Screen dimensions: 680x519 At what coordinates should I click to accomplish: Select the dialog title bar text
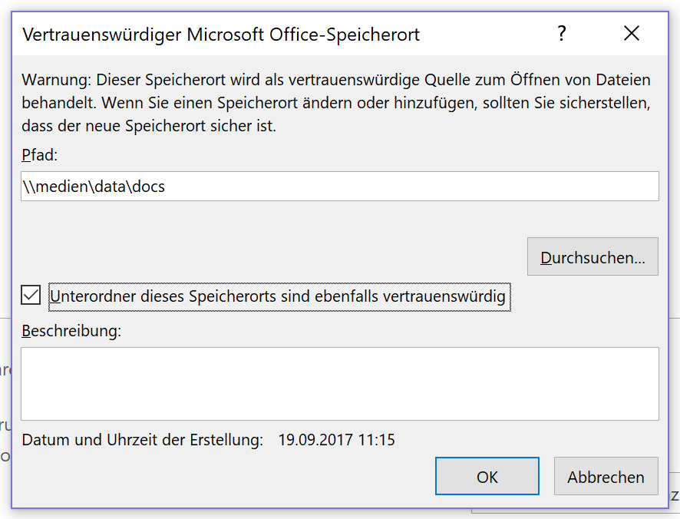(221, 35)
